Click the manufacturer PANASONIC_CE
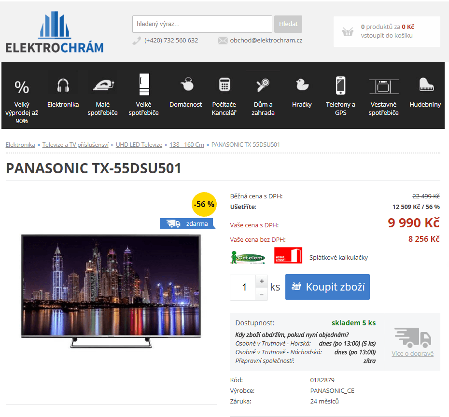This screenshot has height=417, width=449. click(x=332, y=390)
